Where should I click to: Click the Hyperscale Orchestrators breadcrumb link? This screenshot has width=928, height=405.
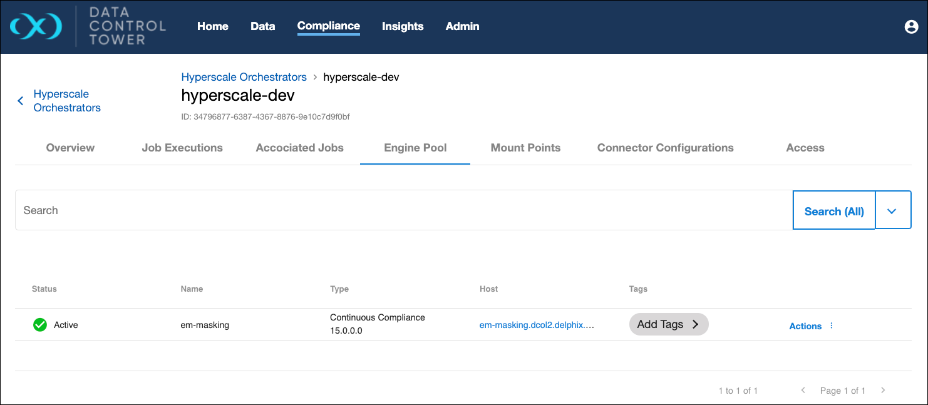point(244,77)
